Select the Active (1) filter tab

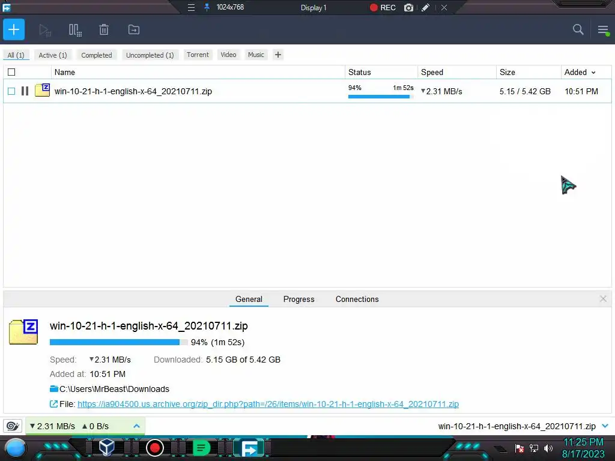(53, 55)
